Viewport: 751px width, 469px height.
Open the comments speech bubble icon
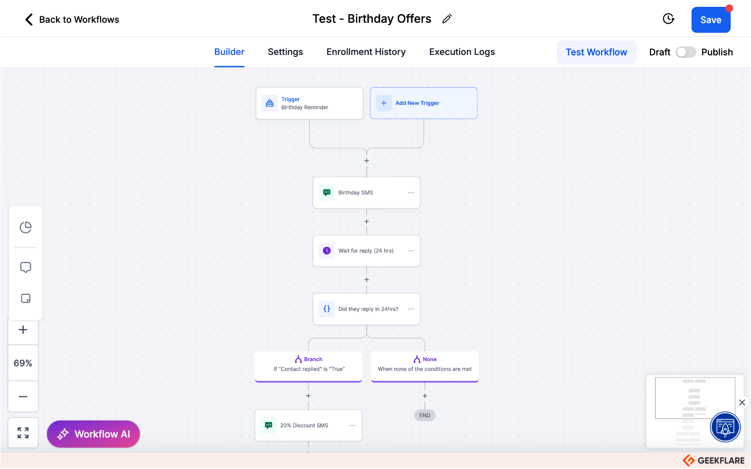tap(25, 268)
